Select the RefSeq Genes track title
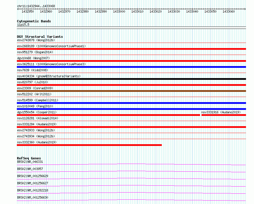The width and height of the screenshot is (254, 204). [29, 158]
